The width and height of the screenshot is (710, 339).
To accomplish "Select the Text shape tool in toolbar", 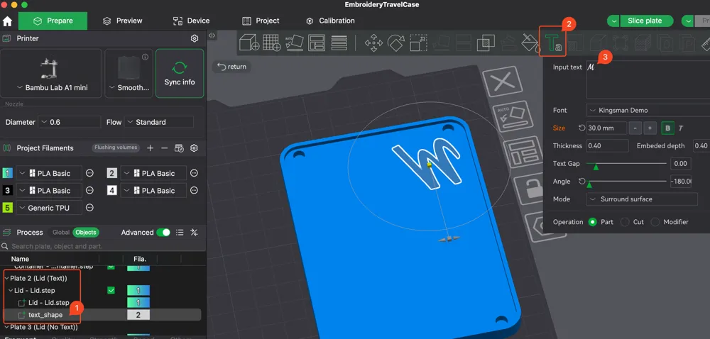I will 553,43.
